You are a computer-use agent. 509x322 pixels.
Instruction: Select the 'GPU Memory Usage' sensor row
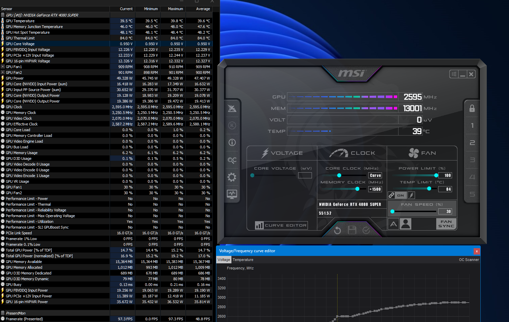pos(106,153)
